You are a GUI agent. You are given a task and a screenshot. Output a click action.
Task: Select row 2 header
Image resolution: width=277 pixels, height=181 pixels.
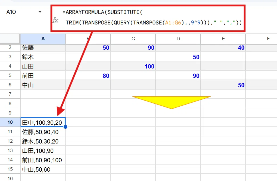pyautogui.click(x=10, y=47)
